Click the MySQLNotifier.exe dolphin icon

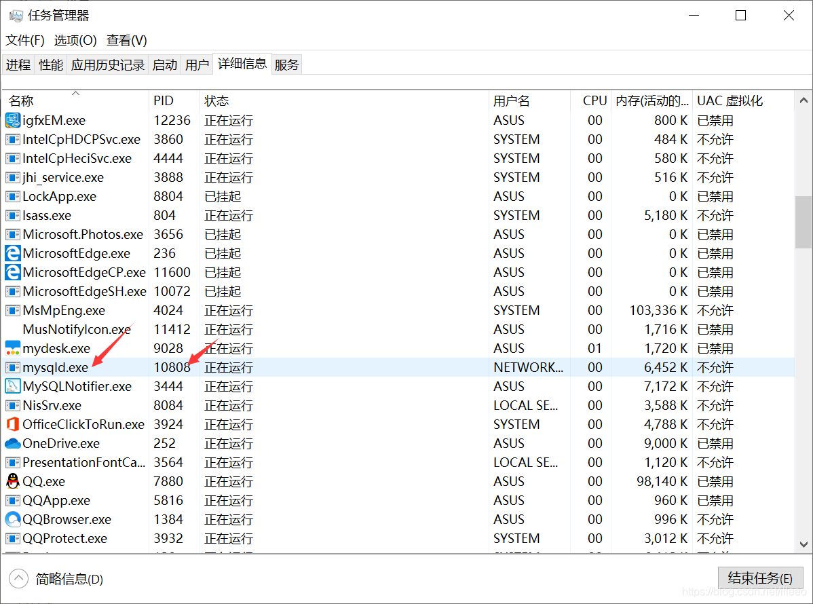tap(12, 386)
